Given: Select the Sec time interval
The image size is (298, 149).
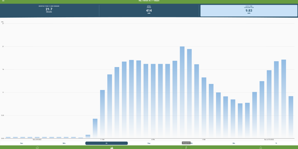Looking at the screenshot, I should (x=22, y=143).
